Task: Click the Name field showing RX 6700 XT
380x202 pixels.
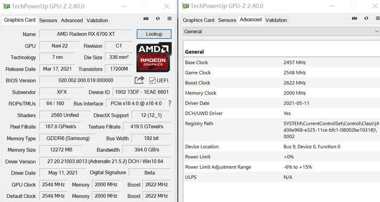Action: tap(86, 34)
